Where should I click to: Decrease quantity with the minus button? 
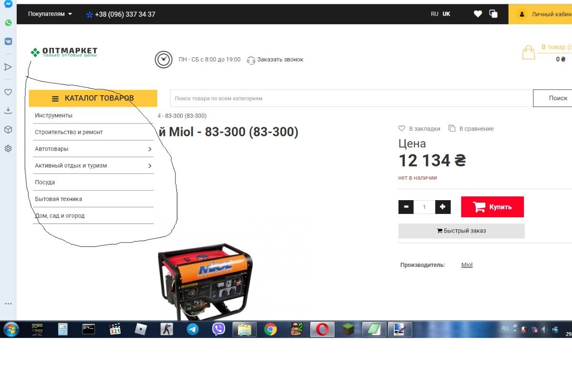(x=406, y=207)
